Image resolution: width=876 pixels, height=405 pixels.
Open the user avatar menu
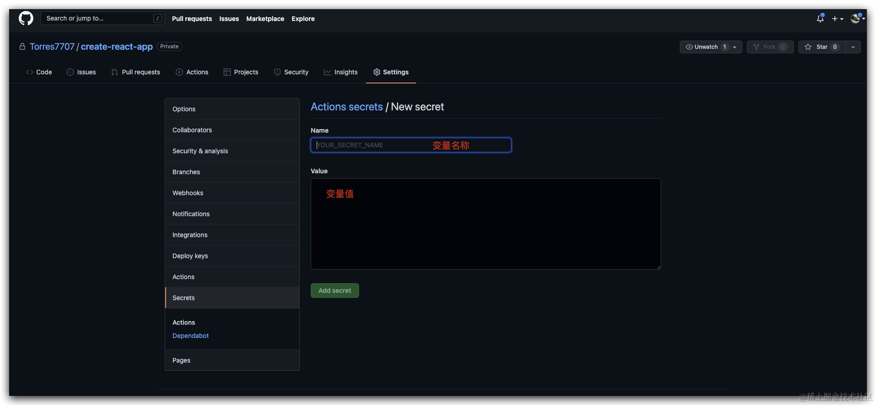(x=857, y=18)
